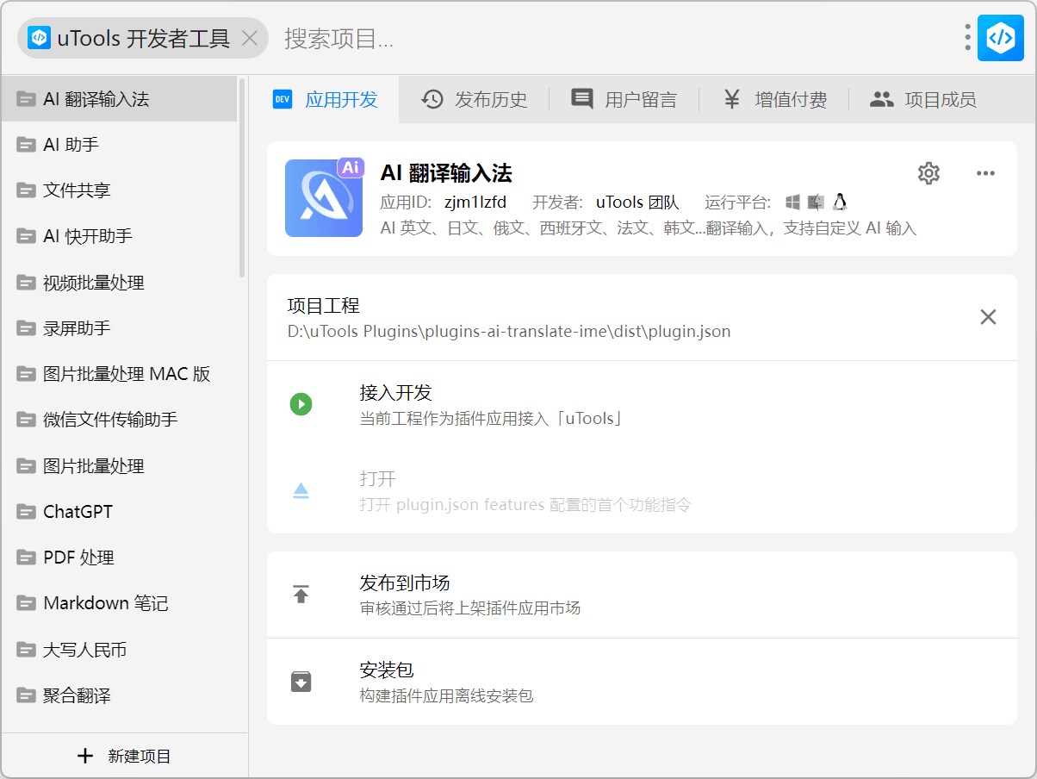The width and height of the screenshot is (1037, 779).
Task: Remove the 项目工程 path with X
Action: (988, 317)
